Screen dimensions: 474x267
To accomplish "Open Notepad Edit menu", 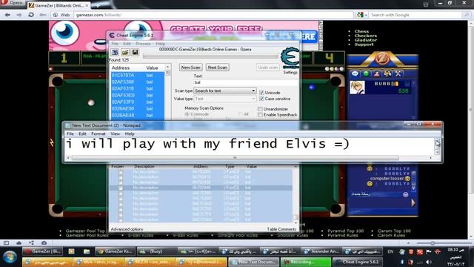I will coord(82,133).
